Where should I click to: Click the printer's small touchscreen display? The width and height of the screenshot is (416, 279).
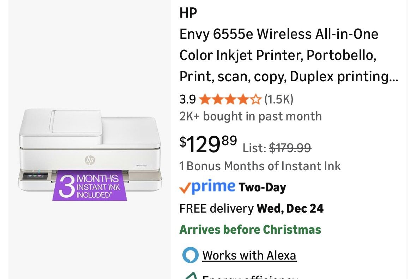pyautogui.click(x=35, y=176)
